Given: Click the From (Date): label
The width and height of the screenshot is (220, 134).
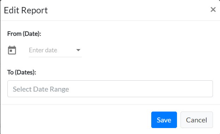Looking at the screenshot, I should pyautogui.click(x=24, y=34).
